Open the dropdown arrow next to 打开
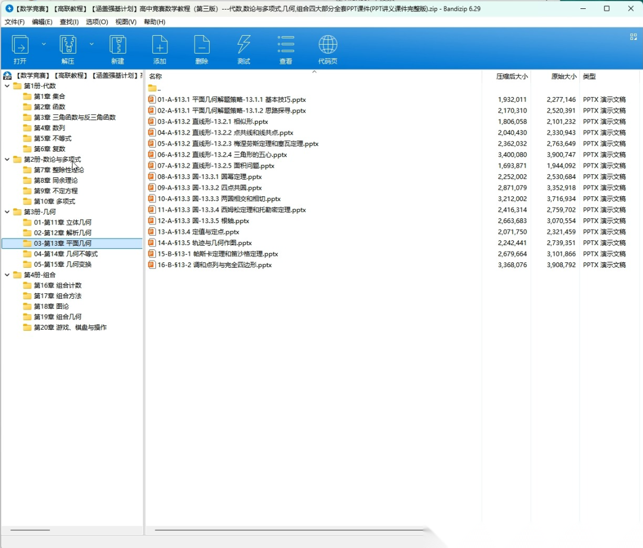Image resolution: width=643 pixels, height=548 pixels. (43, 44)
